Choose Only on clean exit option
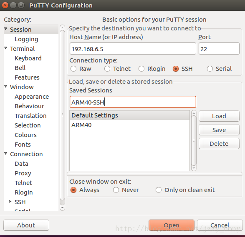 [x=159, y=190]
